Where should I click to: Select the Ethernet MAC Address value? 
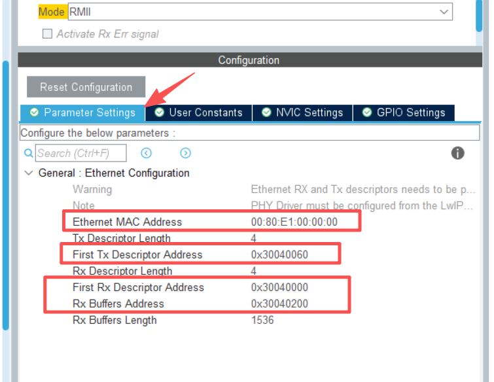coord(294,222)
